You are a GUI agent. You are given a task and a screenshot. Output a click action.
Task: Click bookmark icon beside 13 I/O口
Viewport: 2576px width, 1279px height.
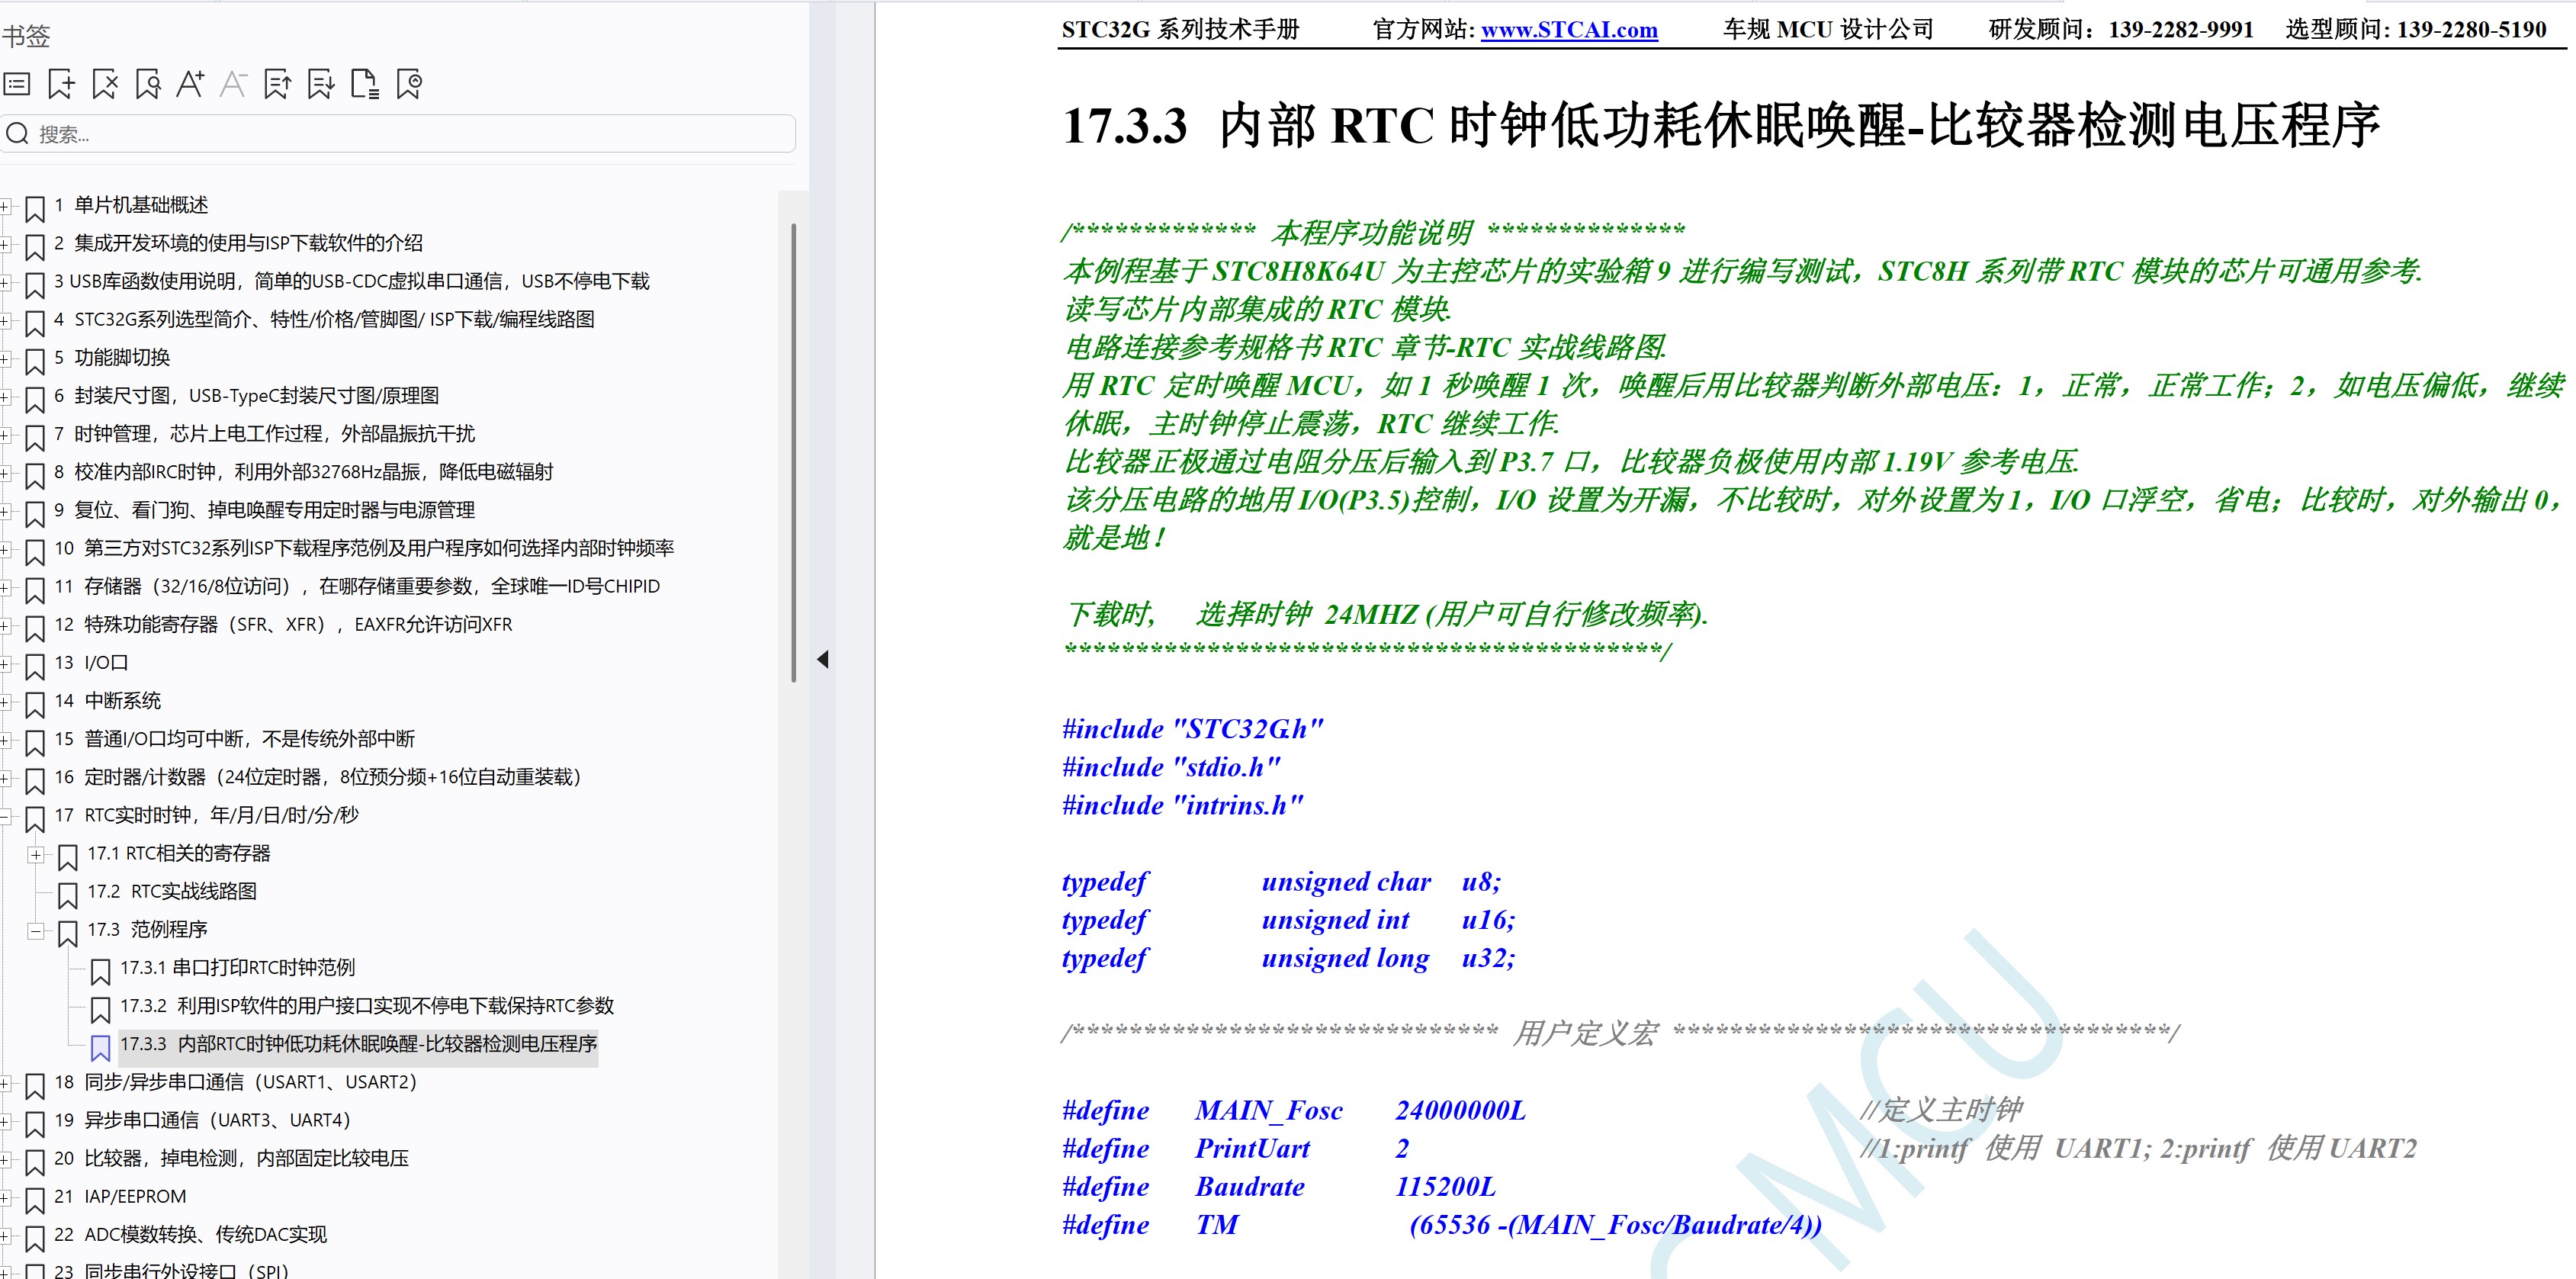pyautogui.click(x=34, y=666)
